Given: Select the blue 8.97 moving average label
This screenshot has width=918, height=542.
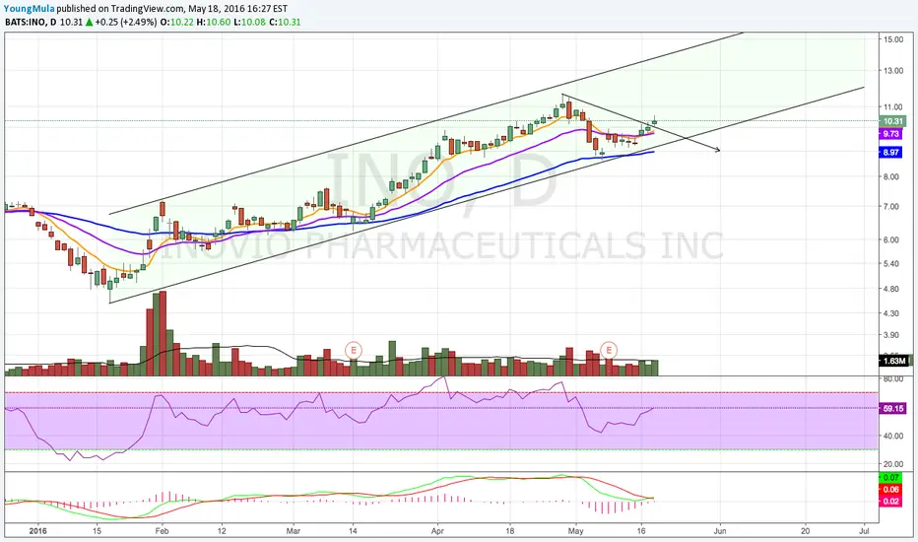Looking at the screenshot, I should point(891,153).
